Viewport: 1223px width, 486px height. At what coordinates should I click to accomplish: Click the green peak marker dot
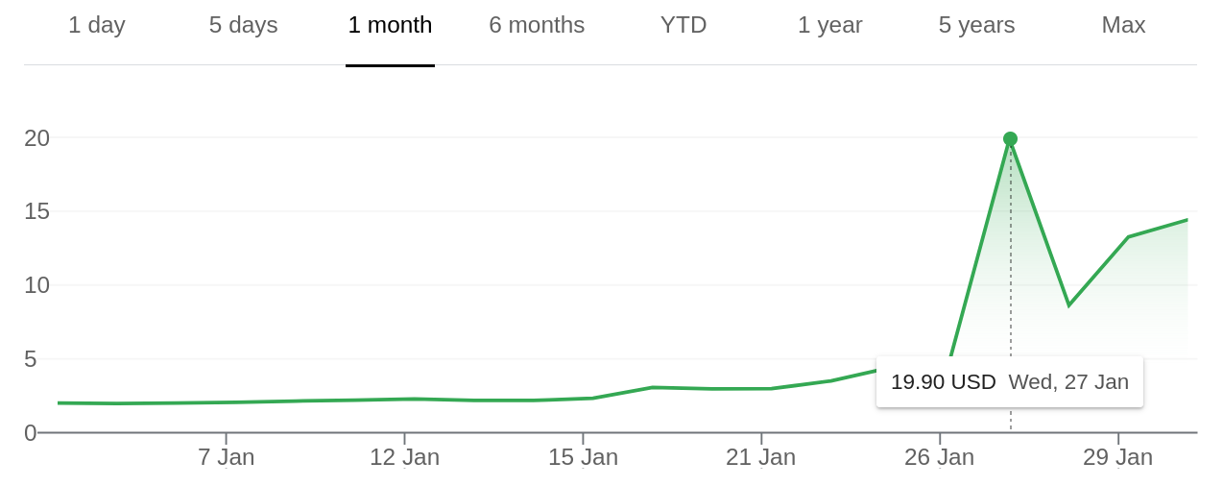[x=1010, y=139]
